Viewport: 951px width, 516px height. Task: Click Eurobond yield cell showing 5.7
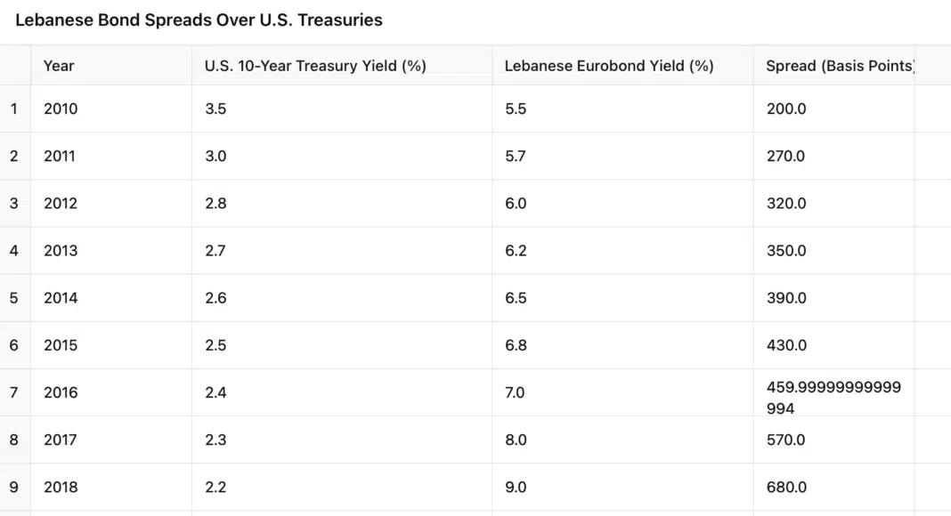[x=516, y=156]
